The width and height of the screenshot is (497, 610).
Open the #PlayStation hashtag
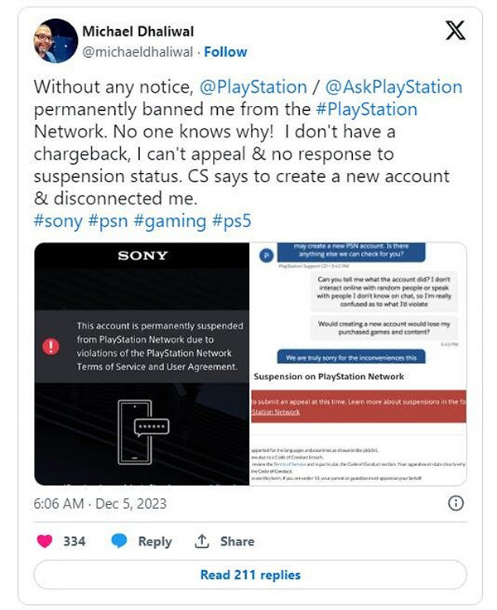tap(365, 109)
